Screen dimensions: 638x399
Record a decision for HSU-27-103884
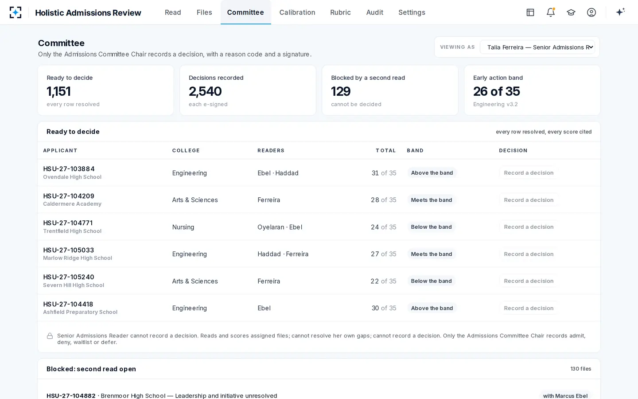(529, 173)
